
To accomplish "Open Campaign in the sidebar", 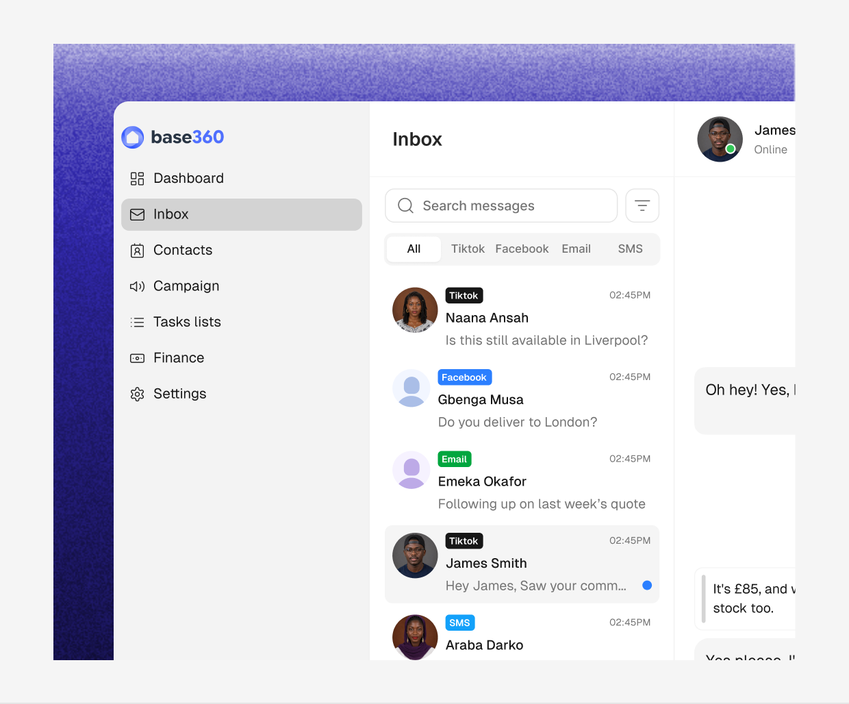I will (242, 286).
